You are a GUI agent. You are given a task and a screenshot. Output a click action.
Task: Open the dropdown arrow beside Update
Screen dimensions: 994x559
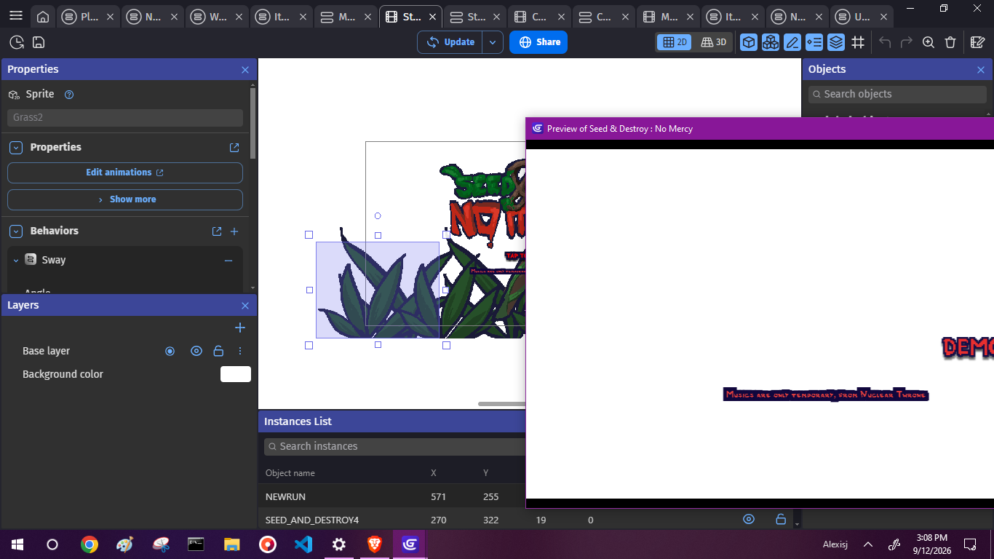point(493,42)
